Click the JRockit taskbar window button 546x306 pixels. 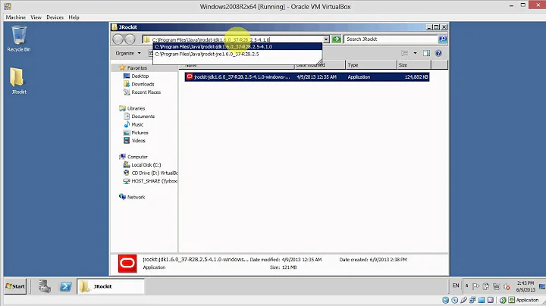[111, 286]
